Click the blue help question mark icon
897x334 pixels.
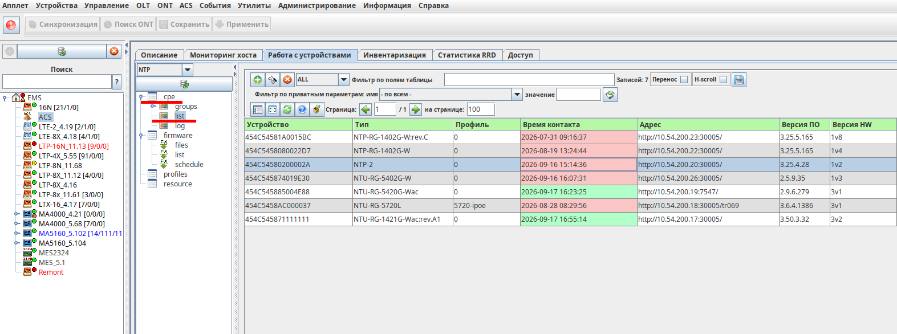click(x=302, y=109)
